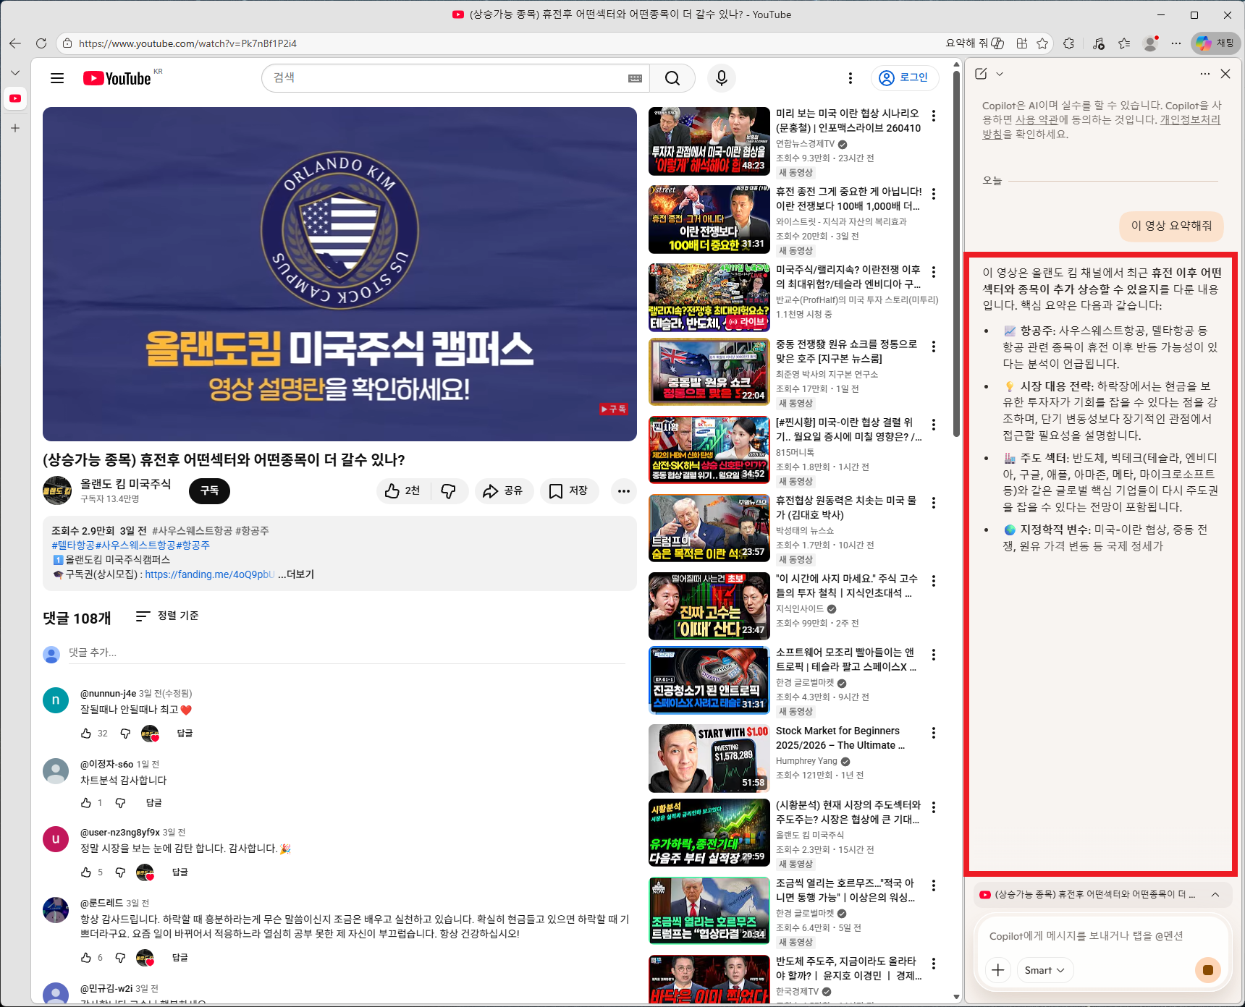Start voice search with microphone icon
Viewport: 1245px width, 1007px height.
point(722,78)
